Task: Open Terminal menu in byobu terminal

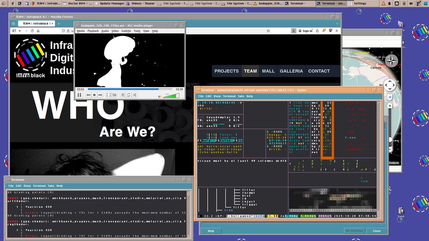Action: pos(229,96)
